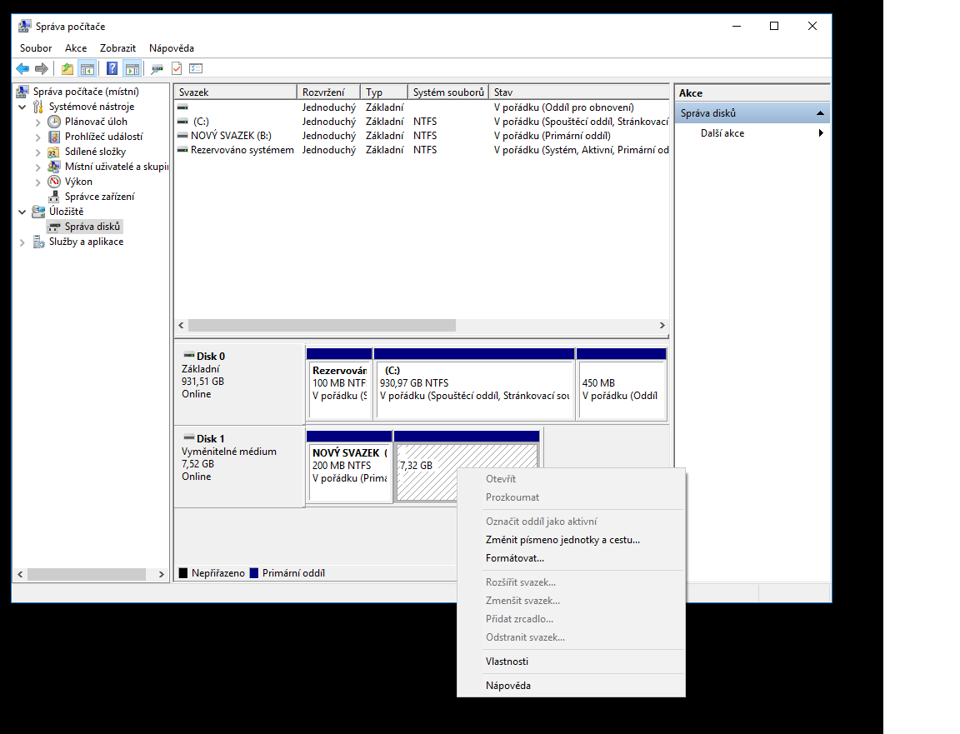
Task: Expand the Služby a aplikace node
Action: pos(22,242)
